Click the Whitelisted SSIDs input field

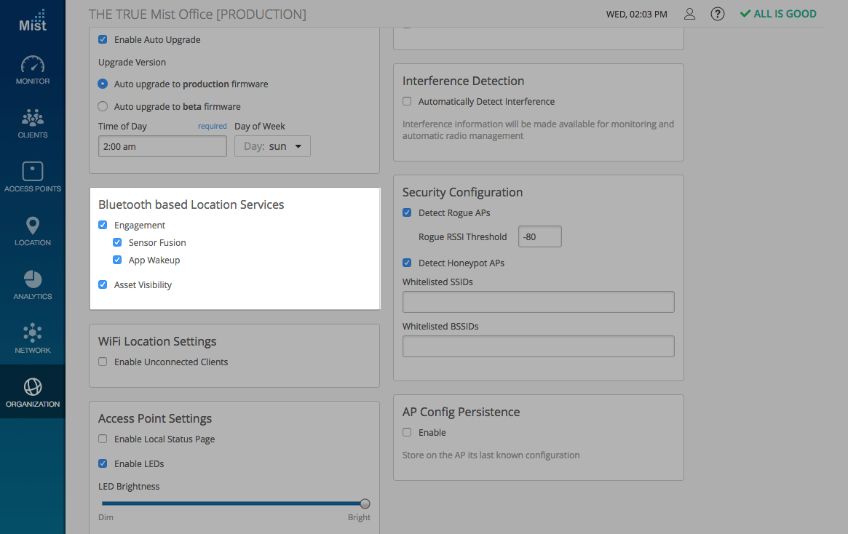coord(538,302)
